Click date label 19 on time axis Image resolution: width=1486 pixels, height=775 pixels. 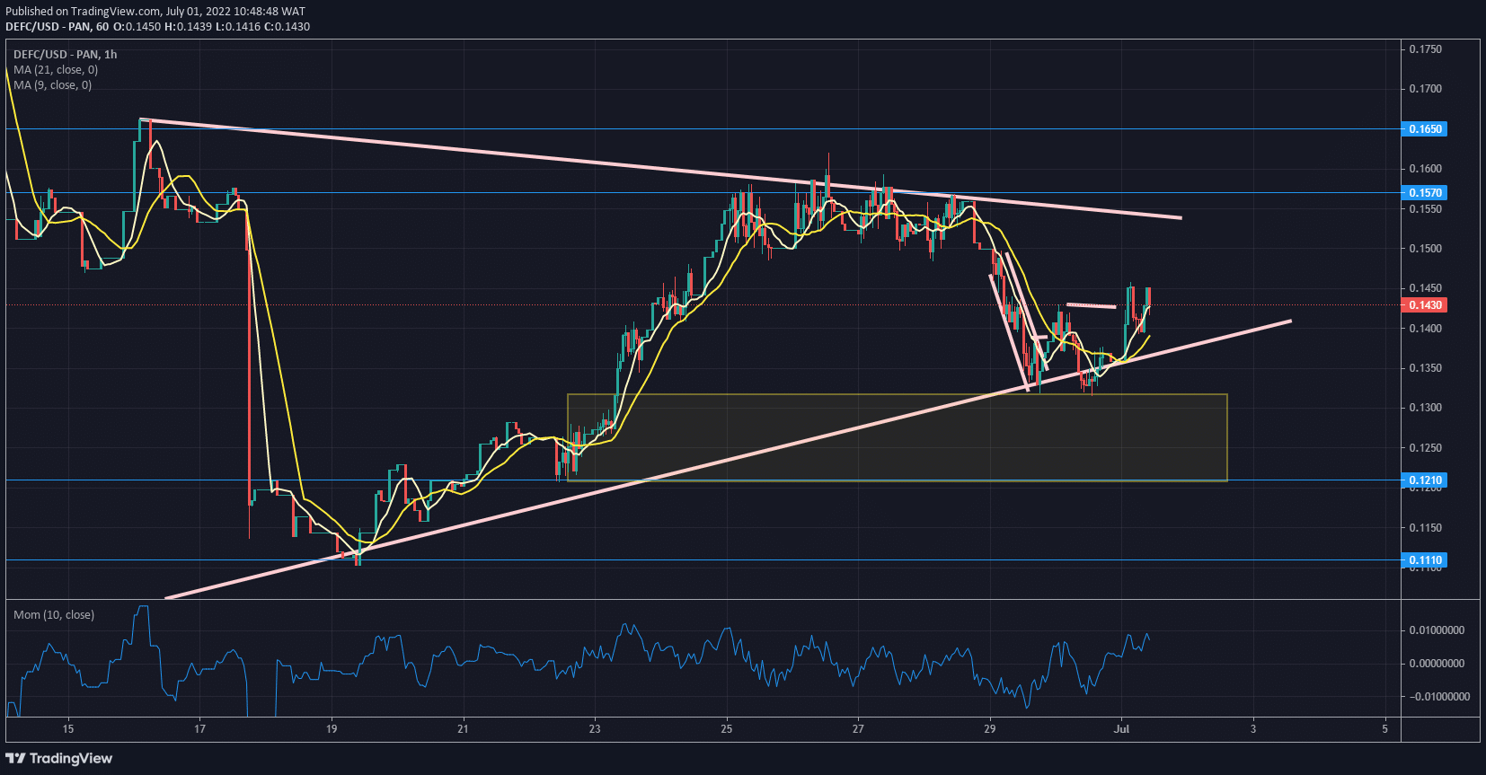click(332, 729)
